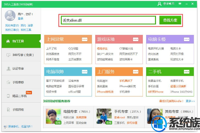200x133 pixels.
Task: Click 绝地求生 in 游戏环境
Action: point(102,48)
